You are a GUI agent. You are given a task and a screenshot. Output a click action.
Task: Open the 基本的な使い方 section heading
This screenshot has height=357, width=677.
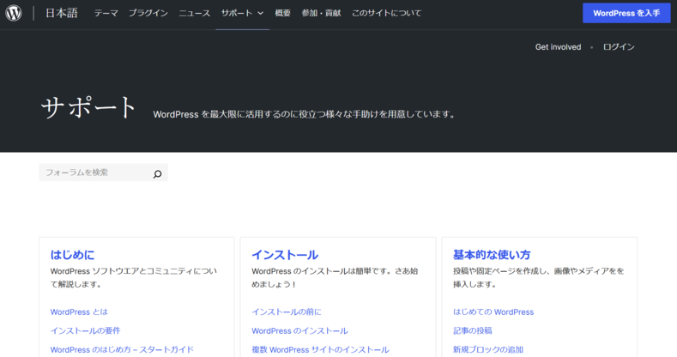492,255
